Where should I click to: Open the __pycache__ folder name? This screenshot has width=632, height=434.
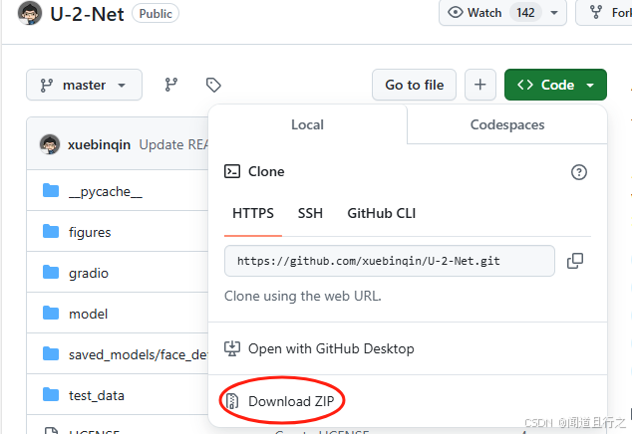106,192
